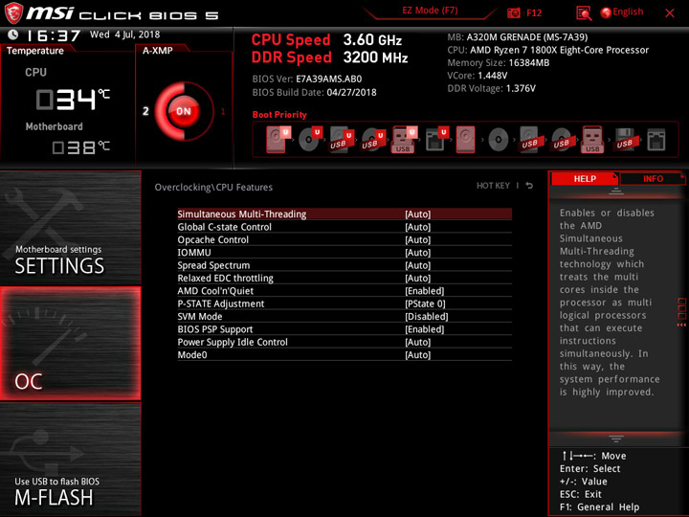
Task: Change P-STATE Adjustment [PState 0] value
Action: [425, 303]
